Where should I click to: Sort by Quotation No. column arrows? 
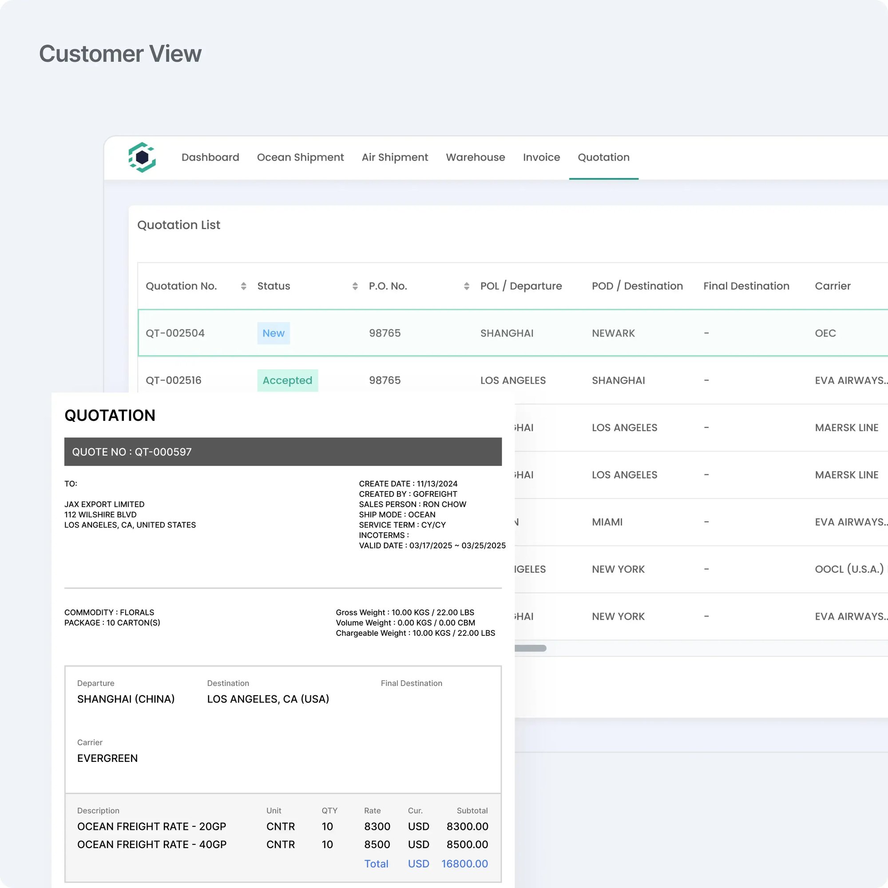(243, 286)
